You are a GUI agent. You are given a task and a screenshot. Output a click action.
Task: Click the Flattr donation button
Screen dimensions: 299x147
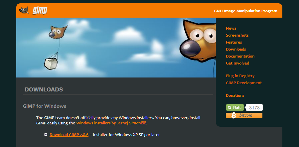point(235,107)
